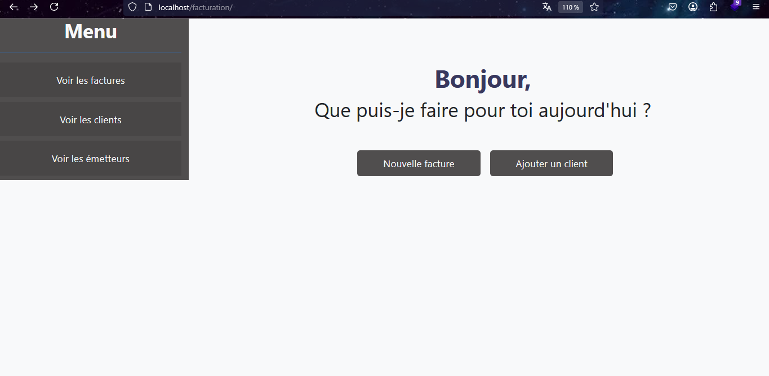The image size is (769, 376).
Task: Open the extensions puzzle icon
Action: click(x=714, y=7)
